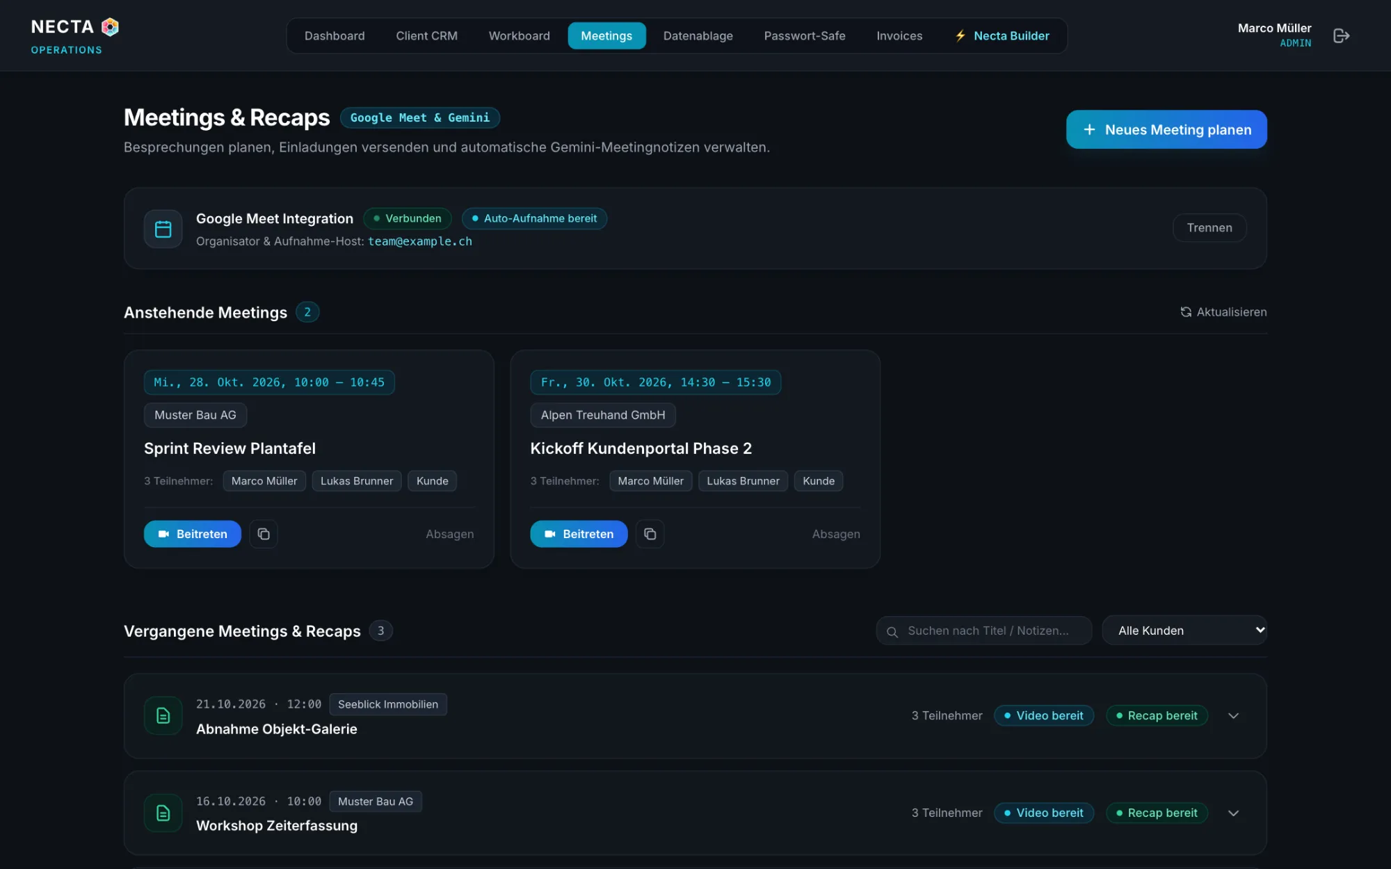Copy link for Kickoff Kundenportal Phase 2 meeting

click(x=650, y=534)
